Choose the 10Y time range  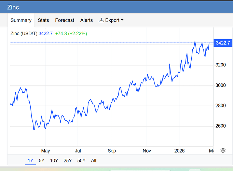click(54, 160)
